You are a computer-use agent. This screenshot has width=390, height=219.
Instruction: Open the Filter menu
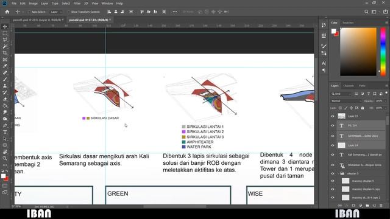77,4
